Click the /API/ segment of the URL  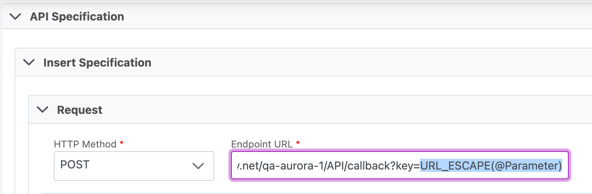point(320,165)
